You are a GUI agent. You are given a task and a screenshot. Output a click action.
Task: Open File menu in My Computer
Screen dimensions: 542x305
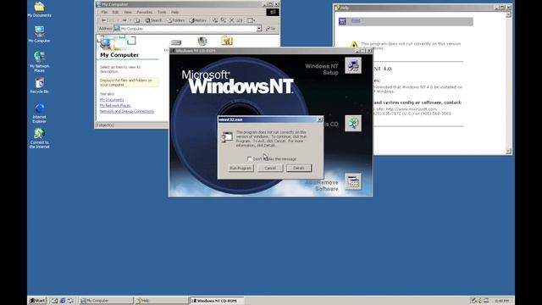click(x=104, y=12)
